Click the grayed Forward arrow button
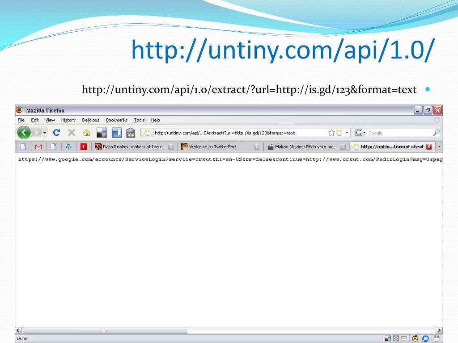This screenshot has width=458, height=343. tap(36, 133)
